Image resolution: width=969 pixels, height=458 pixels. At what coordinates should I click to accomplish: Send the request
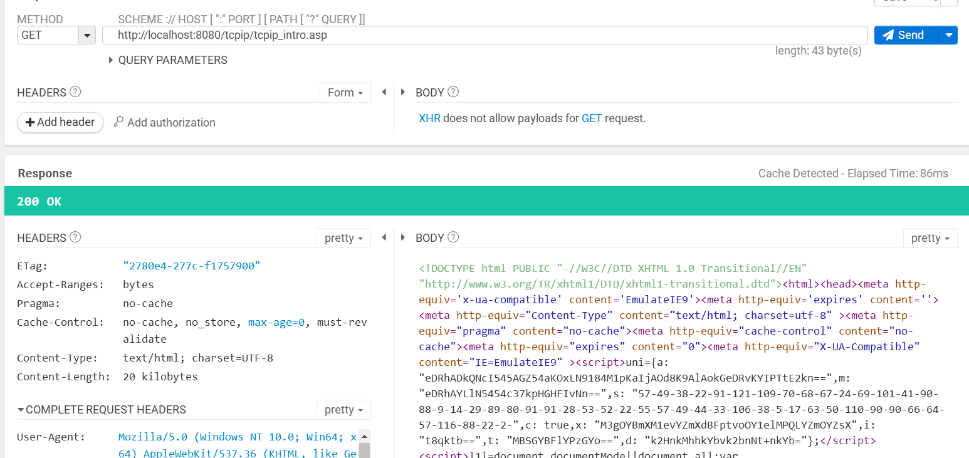(x=908, y=35)
